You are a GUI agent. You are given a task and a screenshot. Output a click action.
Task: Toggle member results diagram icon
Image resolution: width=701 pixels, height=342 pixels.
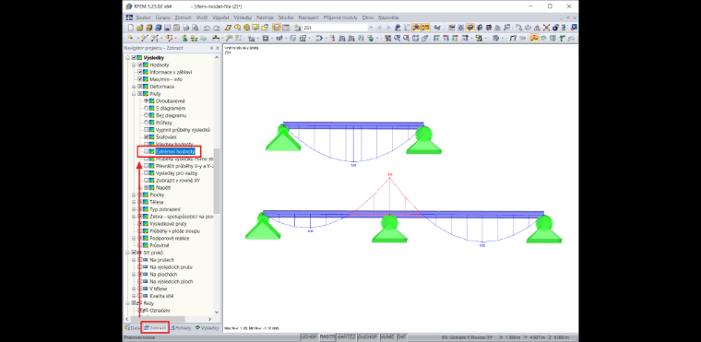tap(533, 38)
